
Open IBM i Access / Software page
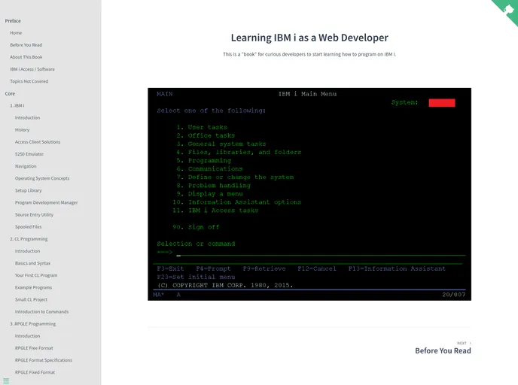32,69
